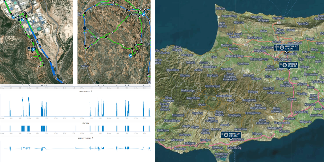Image resolution: width=324 pixels, height=162 pixels.
Task: Click the key ignition marker at middle map's top-right junction
Action: (x=143, y=15)
